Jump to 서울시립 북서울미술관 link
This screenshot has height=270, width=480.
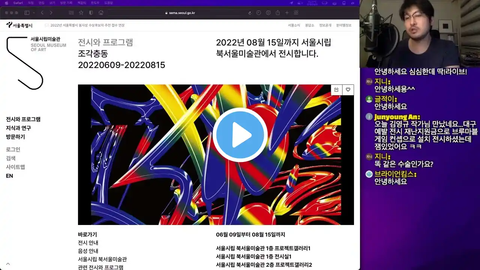click(x=102, y=259)
